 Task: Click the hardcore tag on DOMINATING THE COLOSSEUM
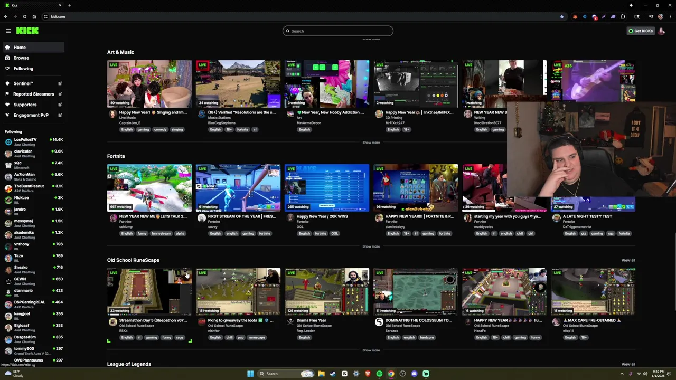tap(427, 338)
